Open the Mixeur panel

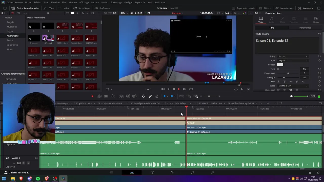(265, 8)
